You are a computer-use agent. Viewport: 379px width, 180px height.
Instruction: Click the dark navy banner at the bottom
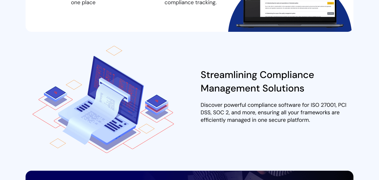[189, 175]
